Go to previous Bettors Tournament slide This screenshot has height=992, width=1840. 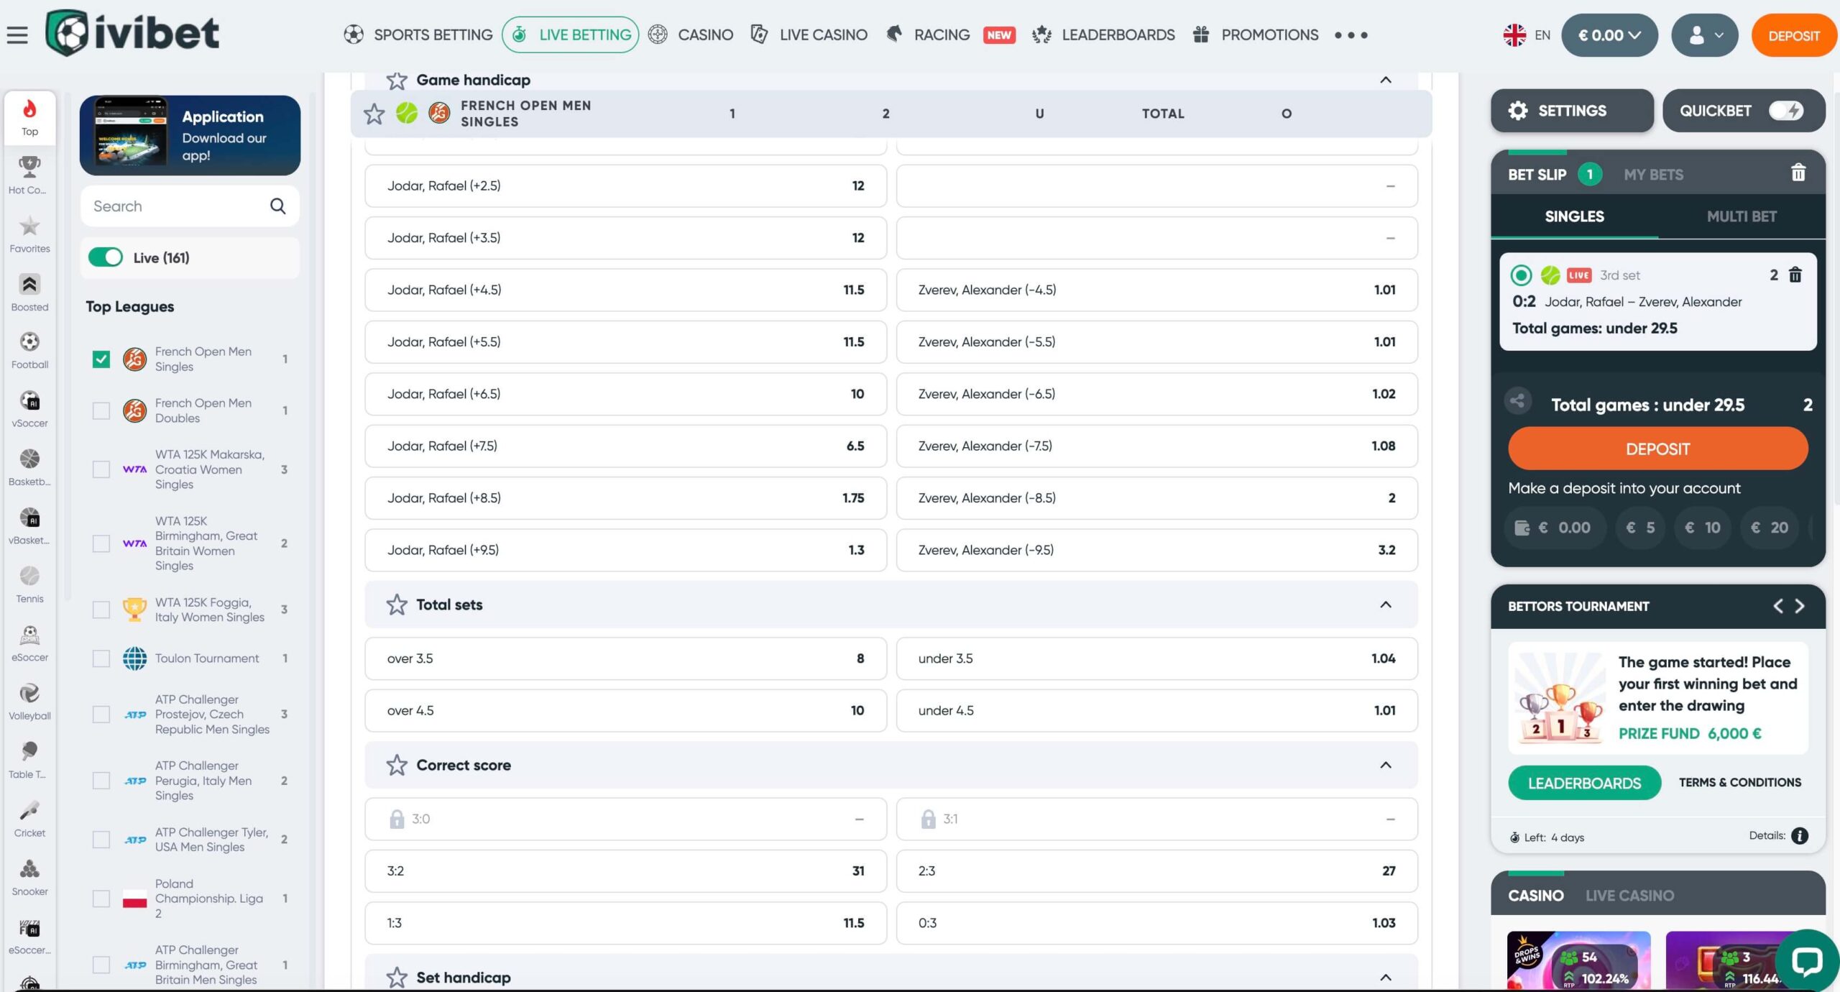click(x=1777, y=606)
